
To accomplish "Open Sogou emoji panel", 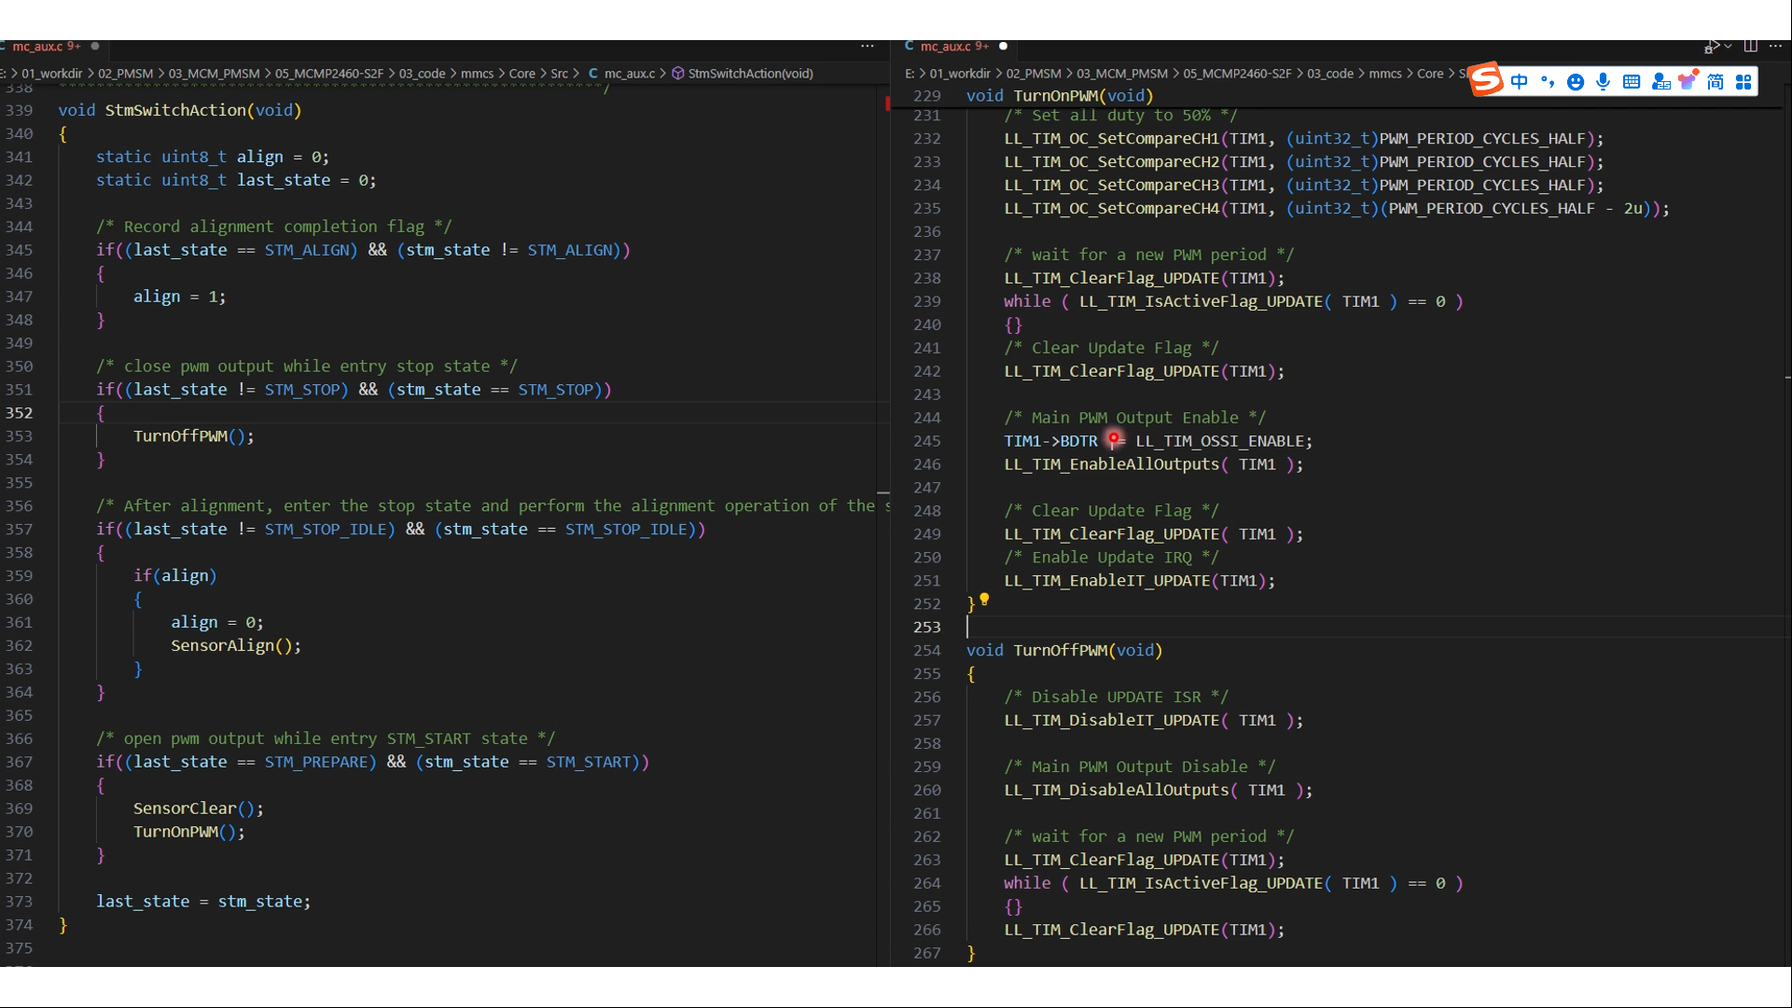I will pos(1576,82).
